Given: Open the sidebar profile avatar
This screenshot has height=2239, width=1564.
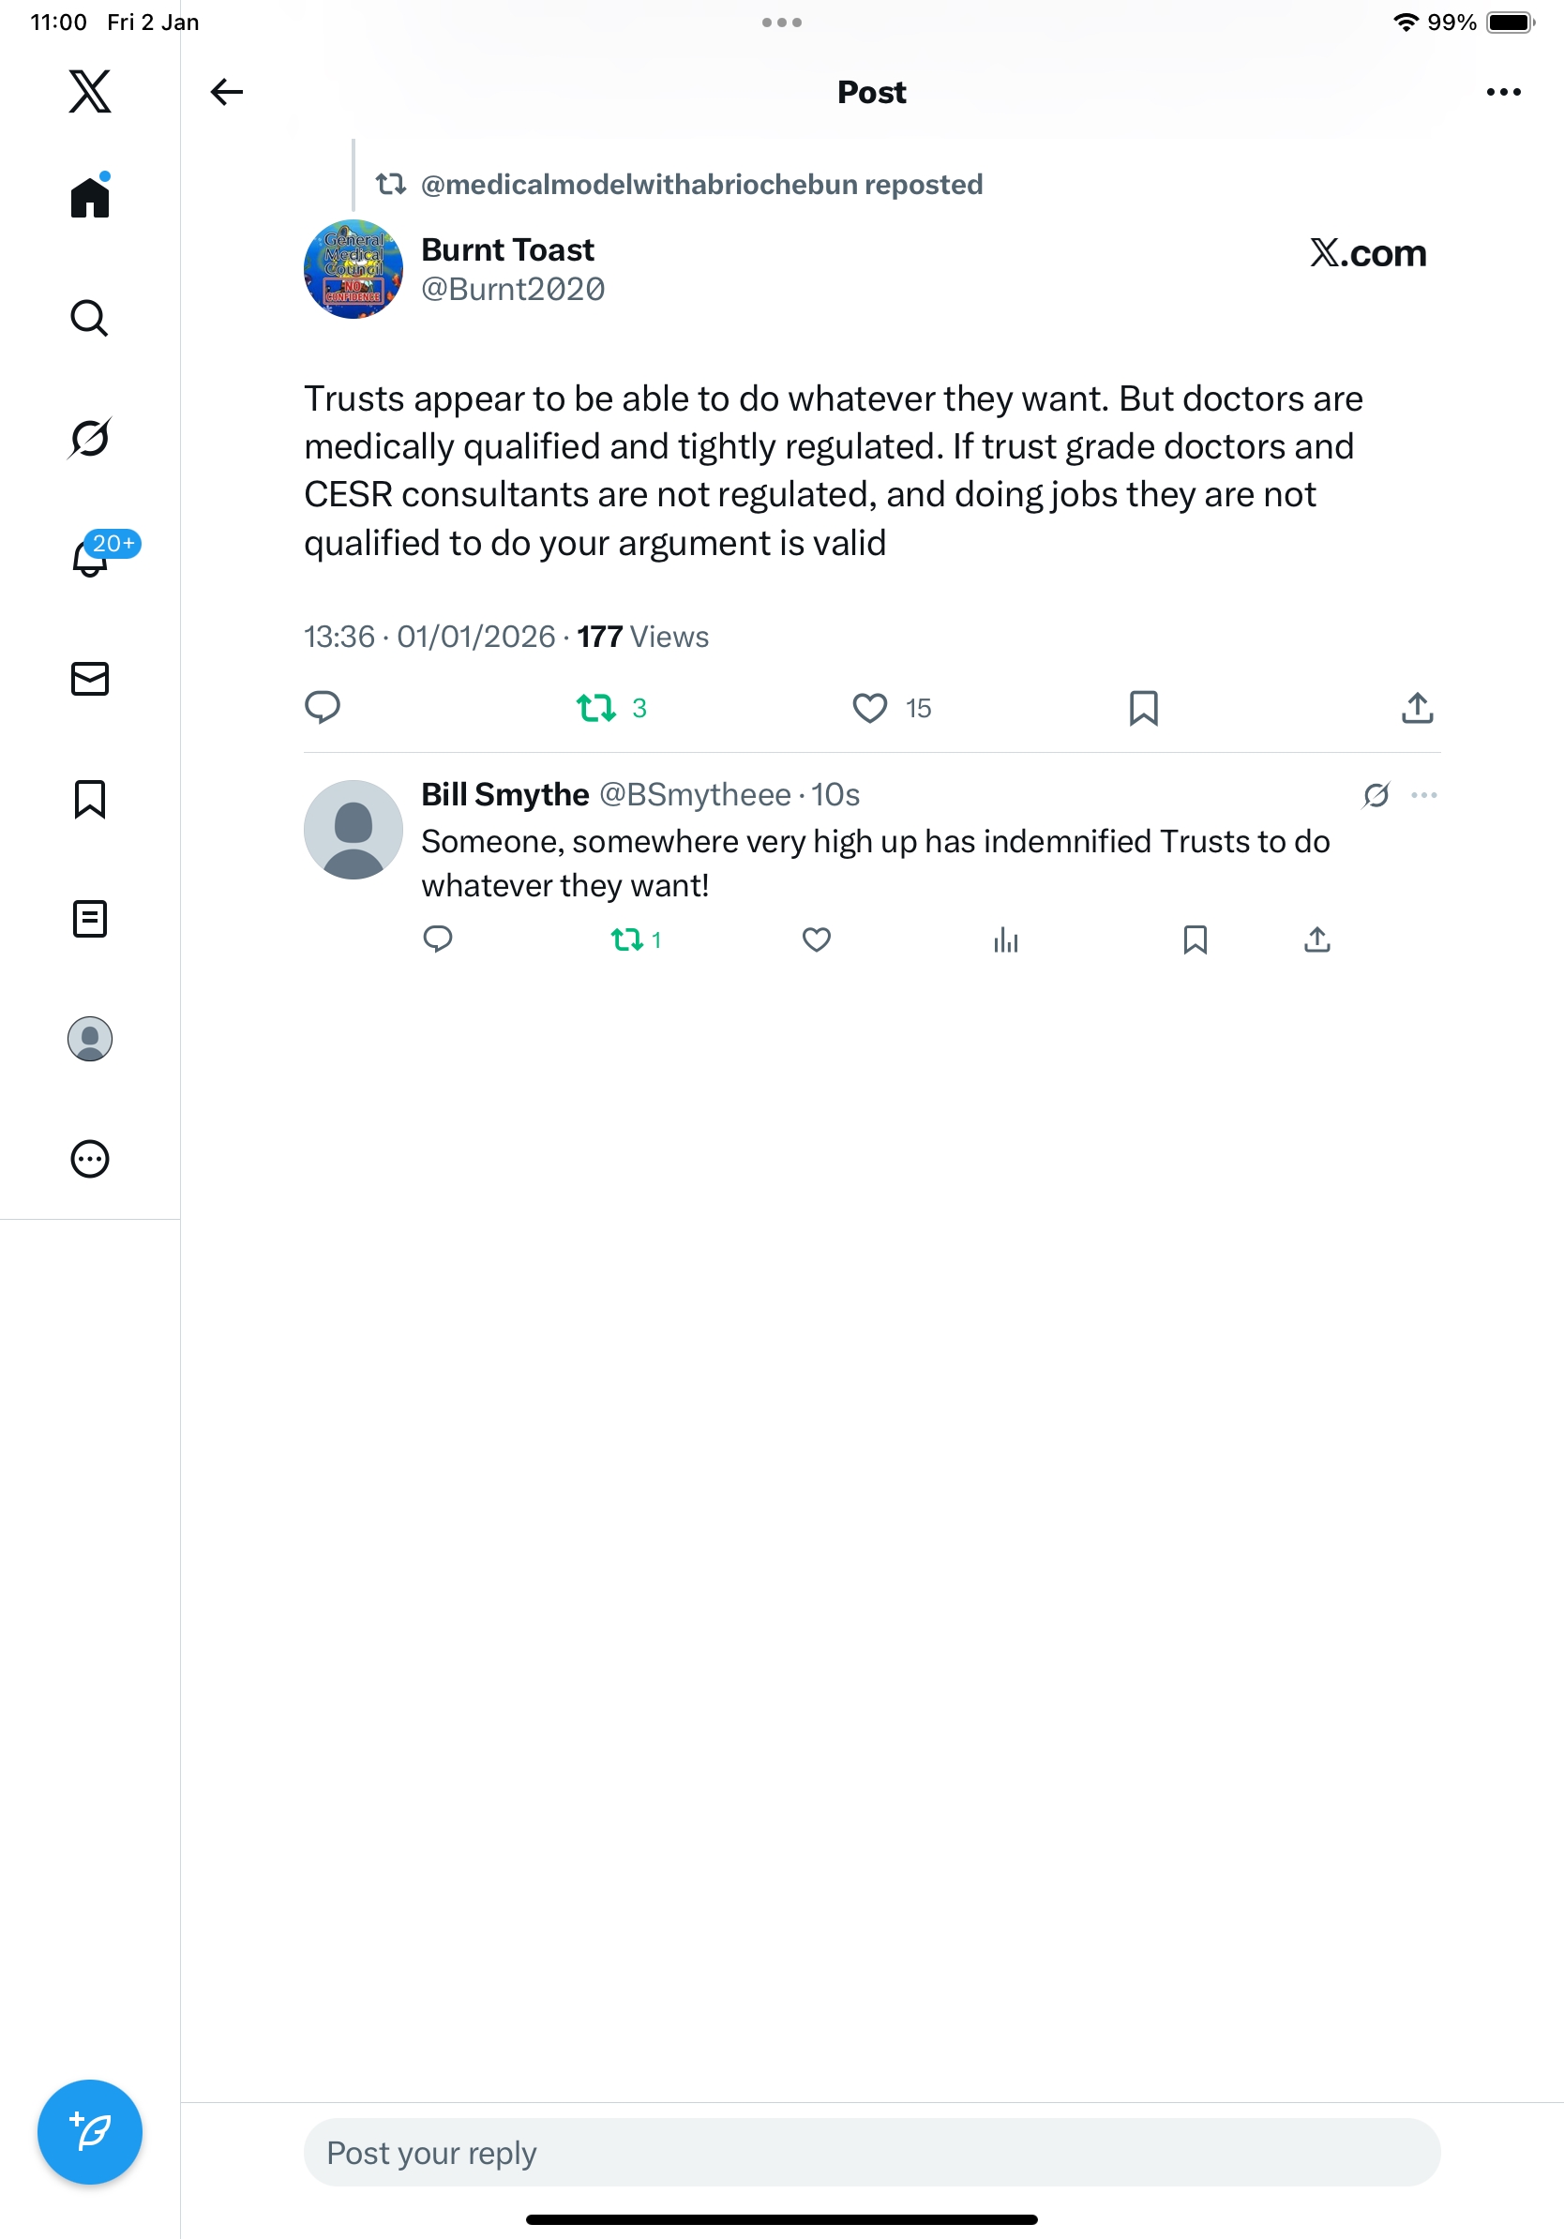Looking at the screenshot, I should pyautogui.click(x=90, y=1039).
